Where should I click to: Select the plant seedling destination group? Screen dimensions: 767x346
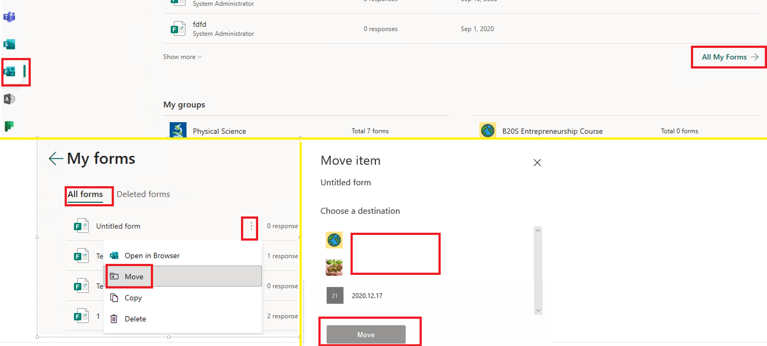pyautogui.click(x=334, y=267)
